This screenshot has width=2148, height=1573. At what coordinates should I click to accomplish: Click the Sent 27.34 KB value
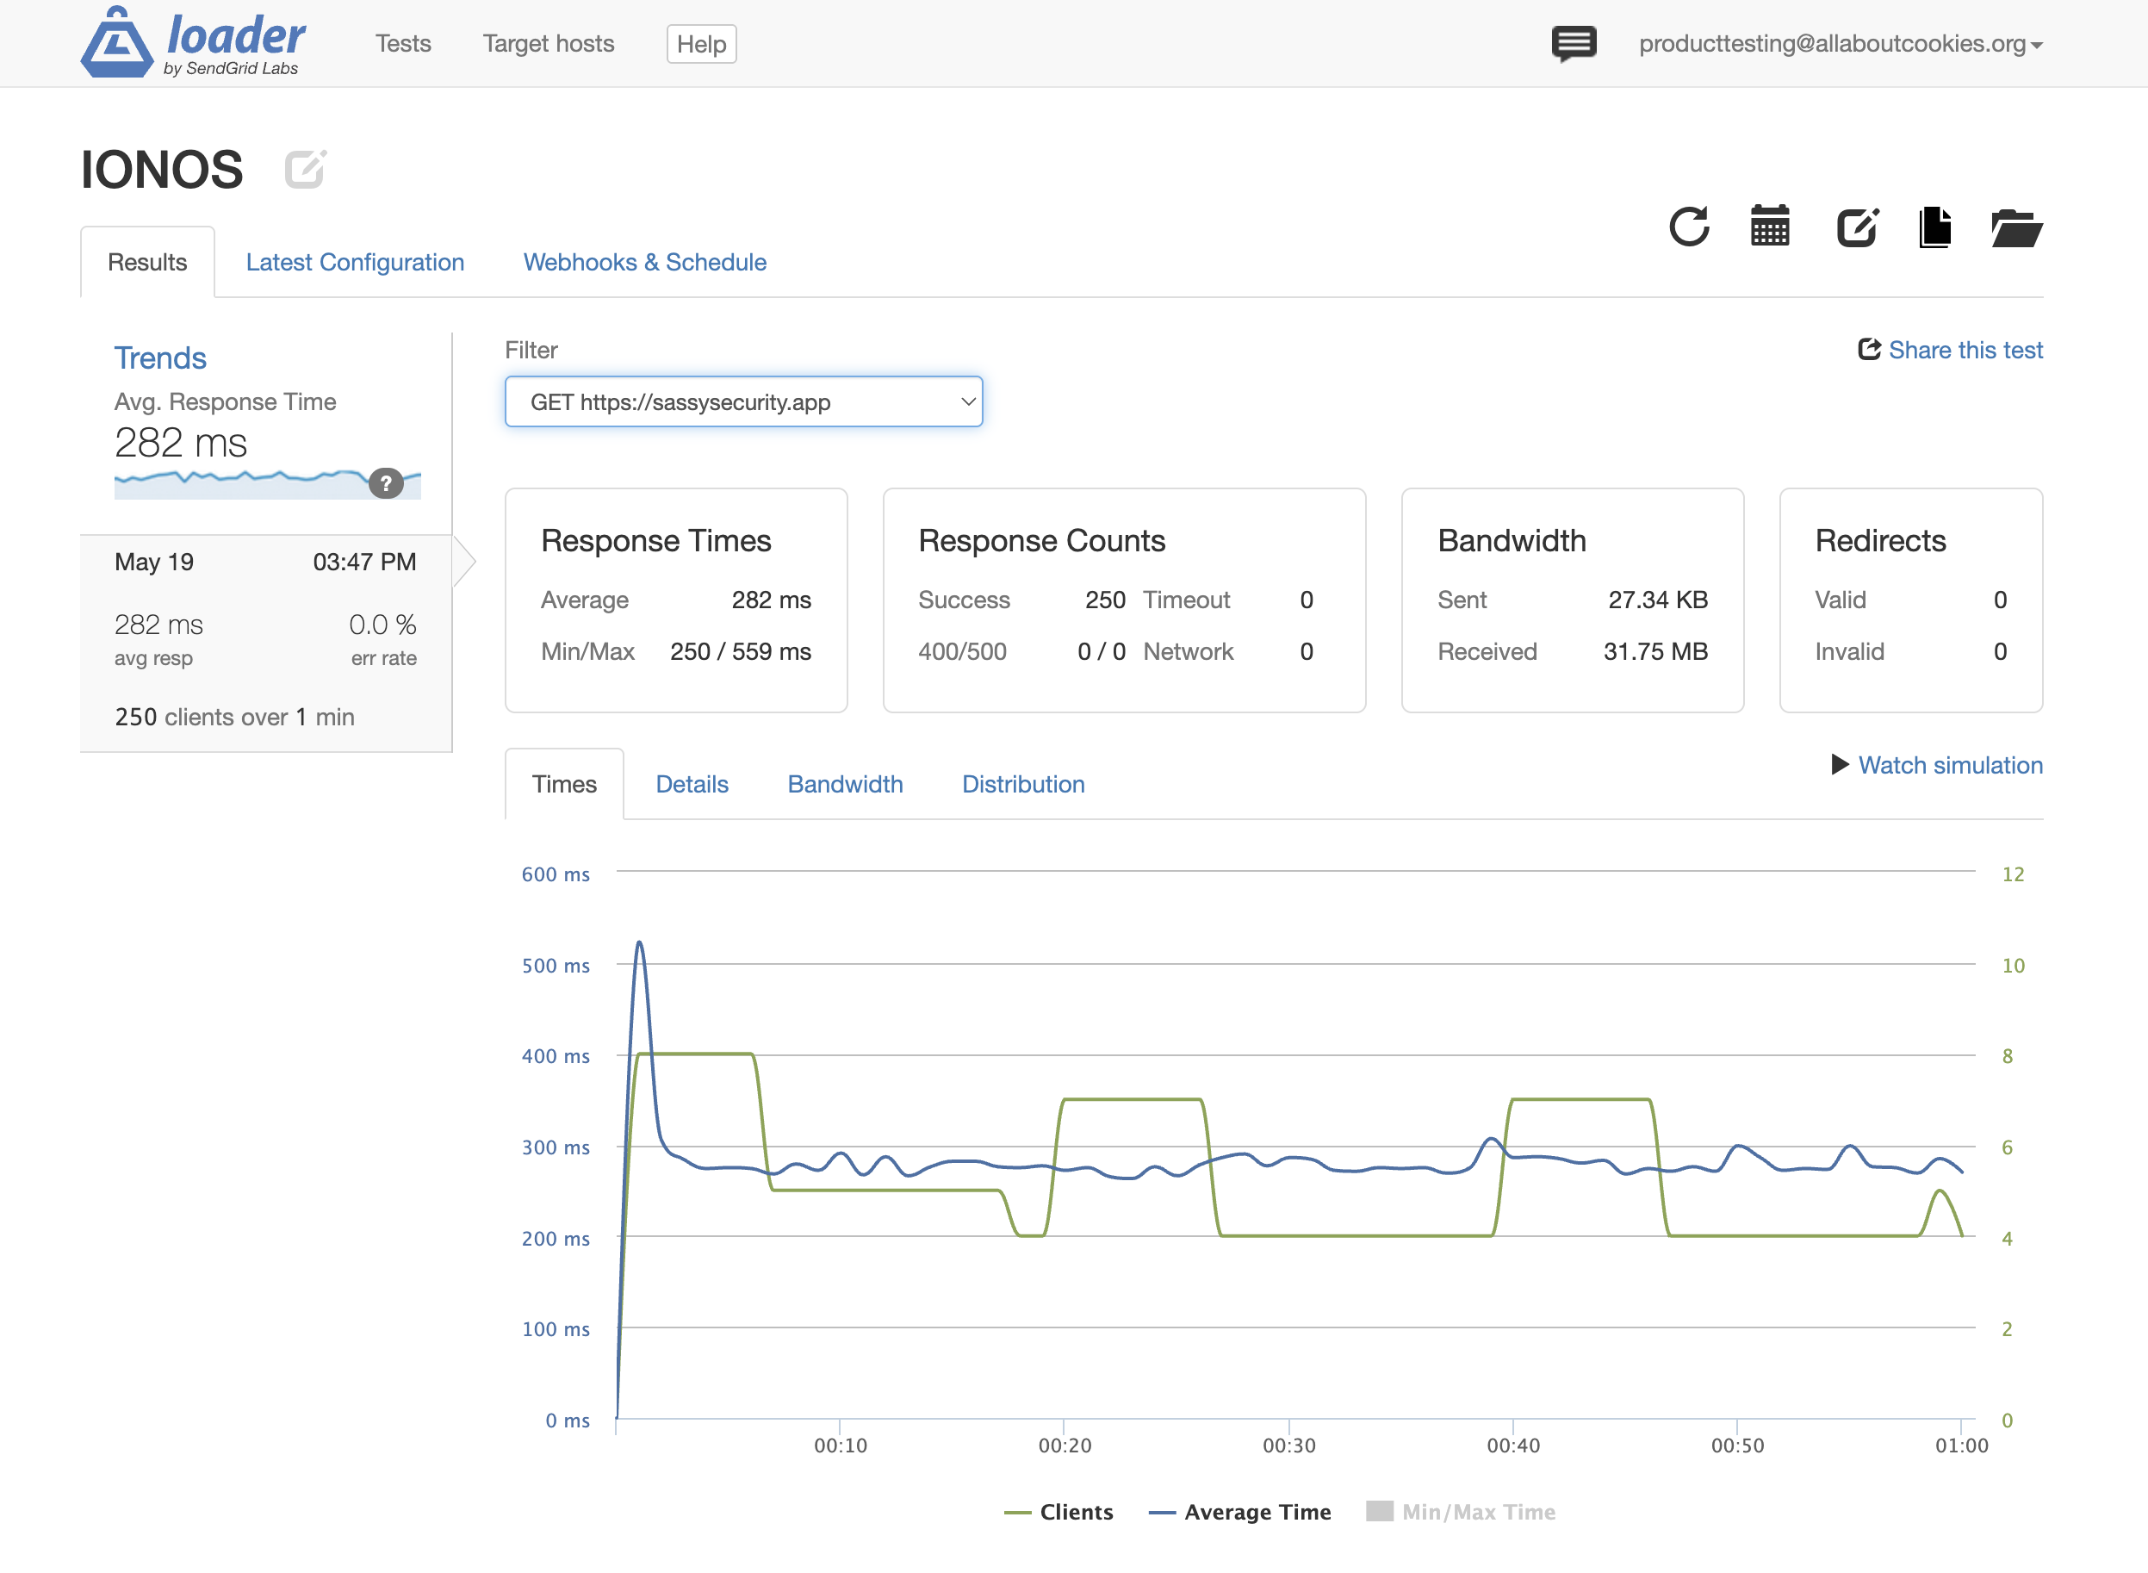pyautogui.click(x=1658, y=600)
